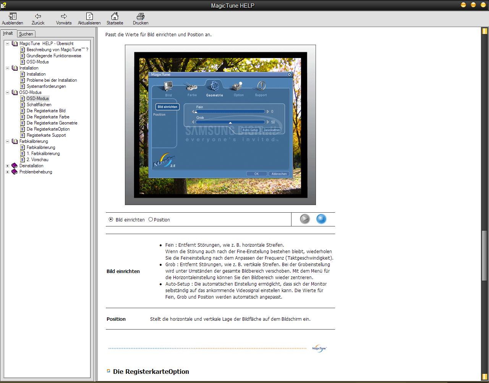Collapse the Installation tree node
This screenshot has height=383, width=489.
[7, 68]
